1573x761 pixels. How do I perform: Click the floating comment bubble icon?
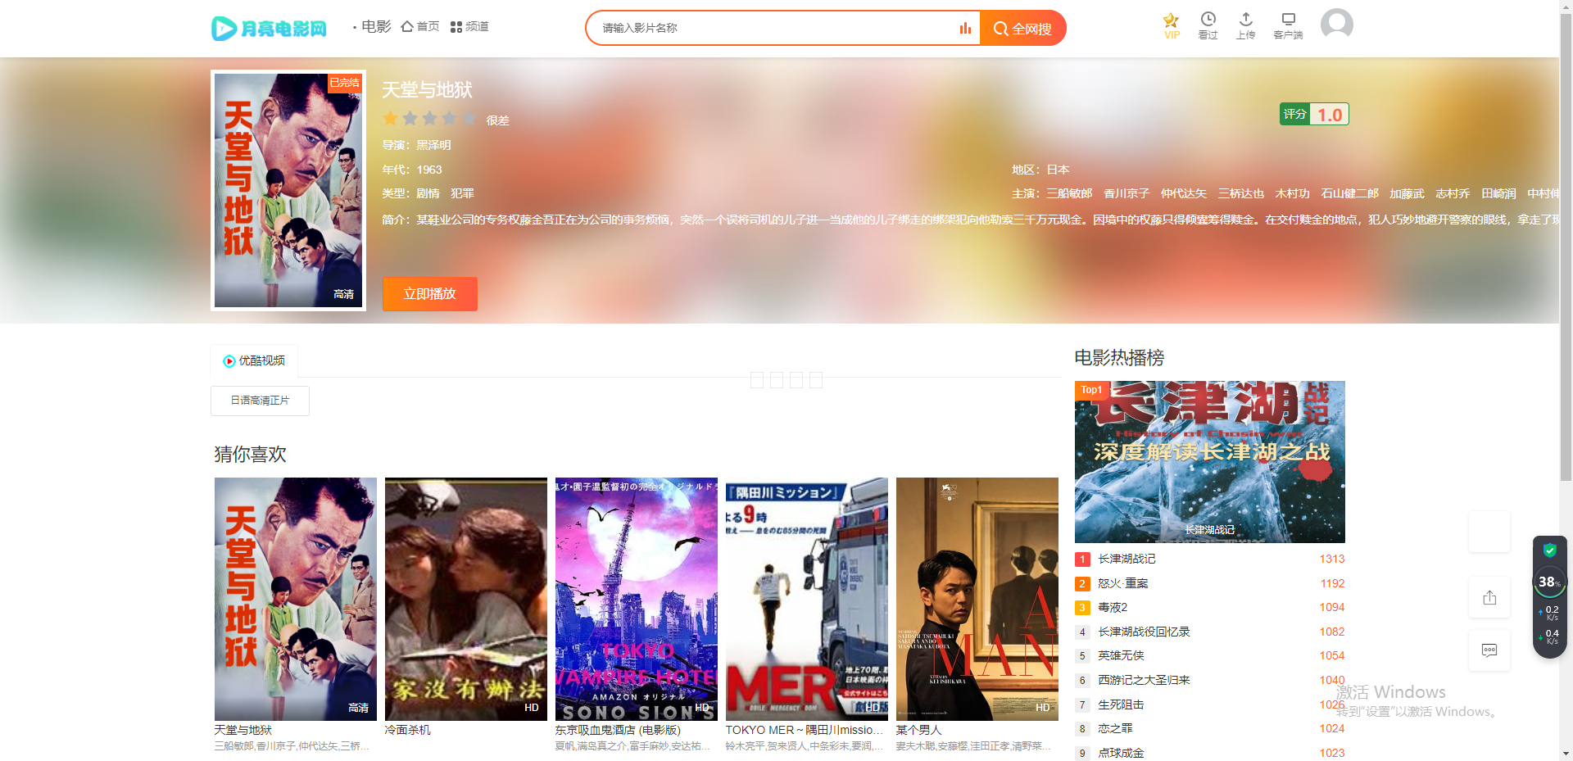coord(1489,650)
